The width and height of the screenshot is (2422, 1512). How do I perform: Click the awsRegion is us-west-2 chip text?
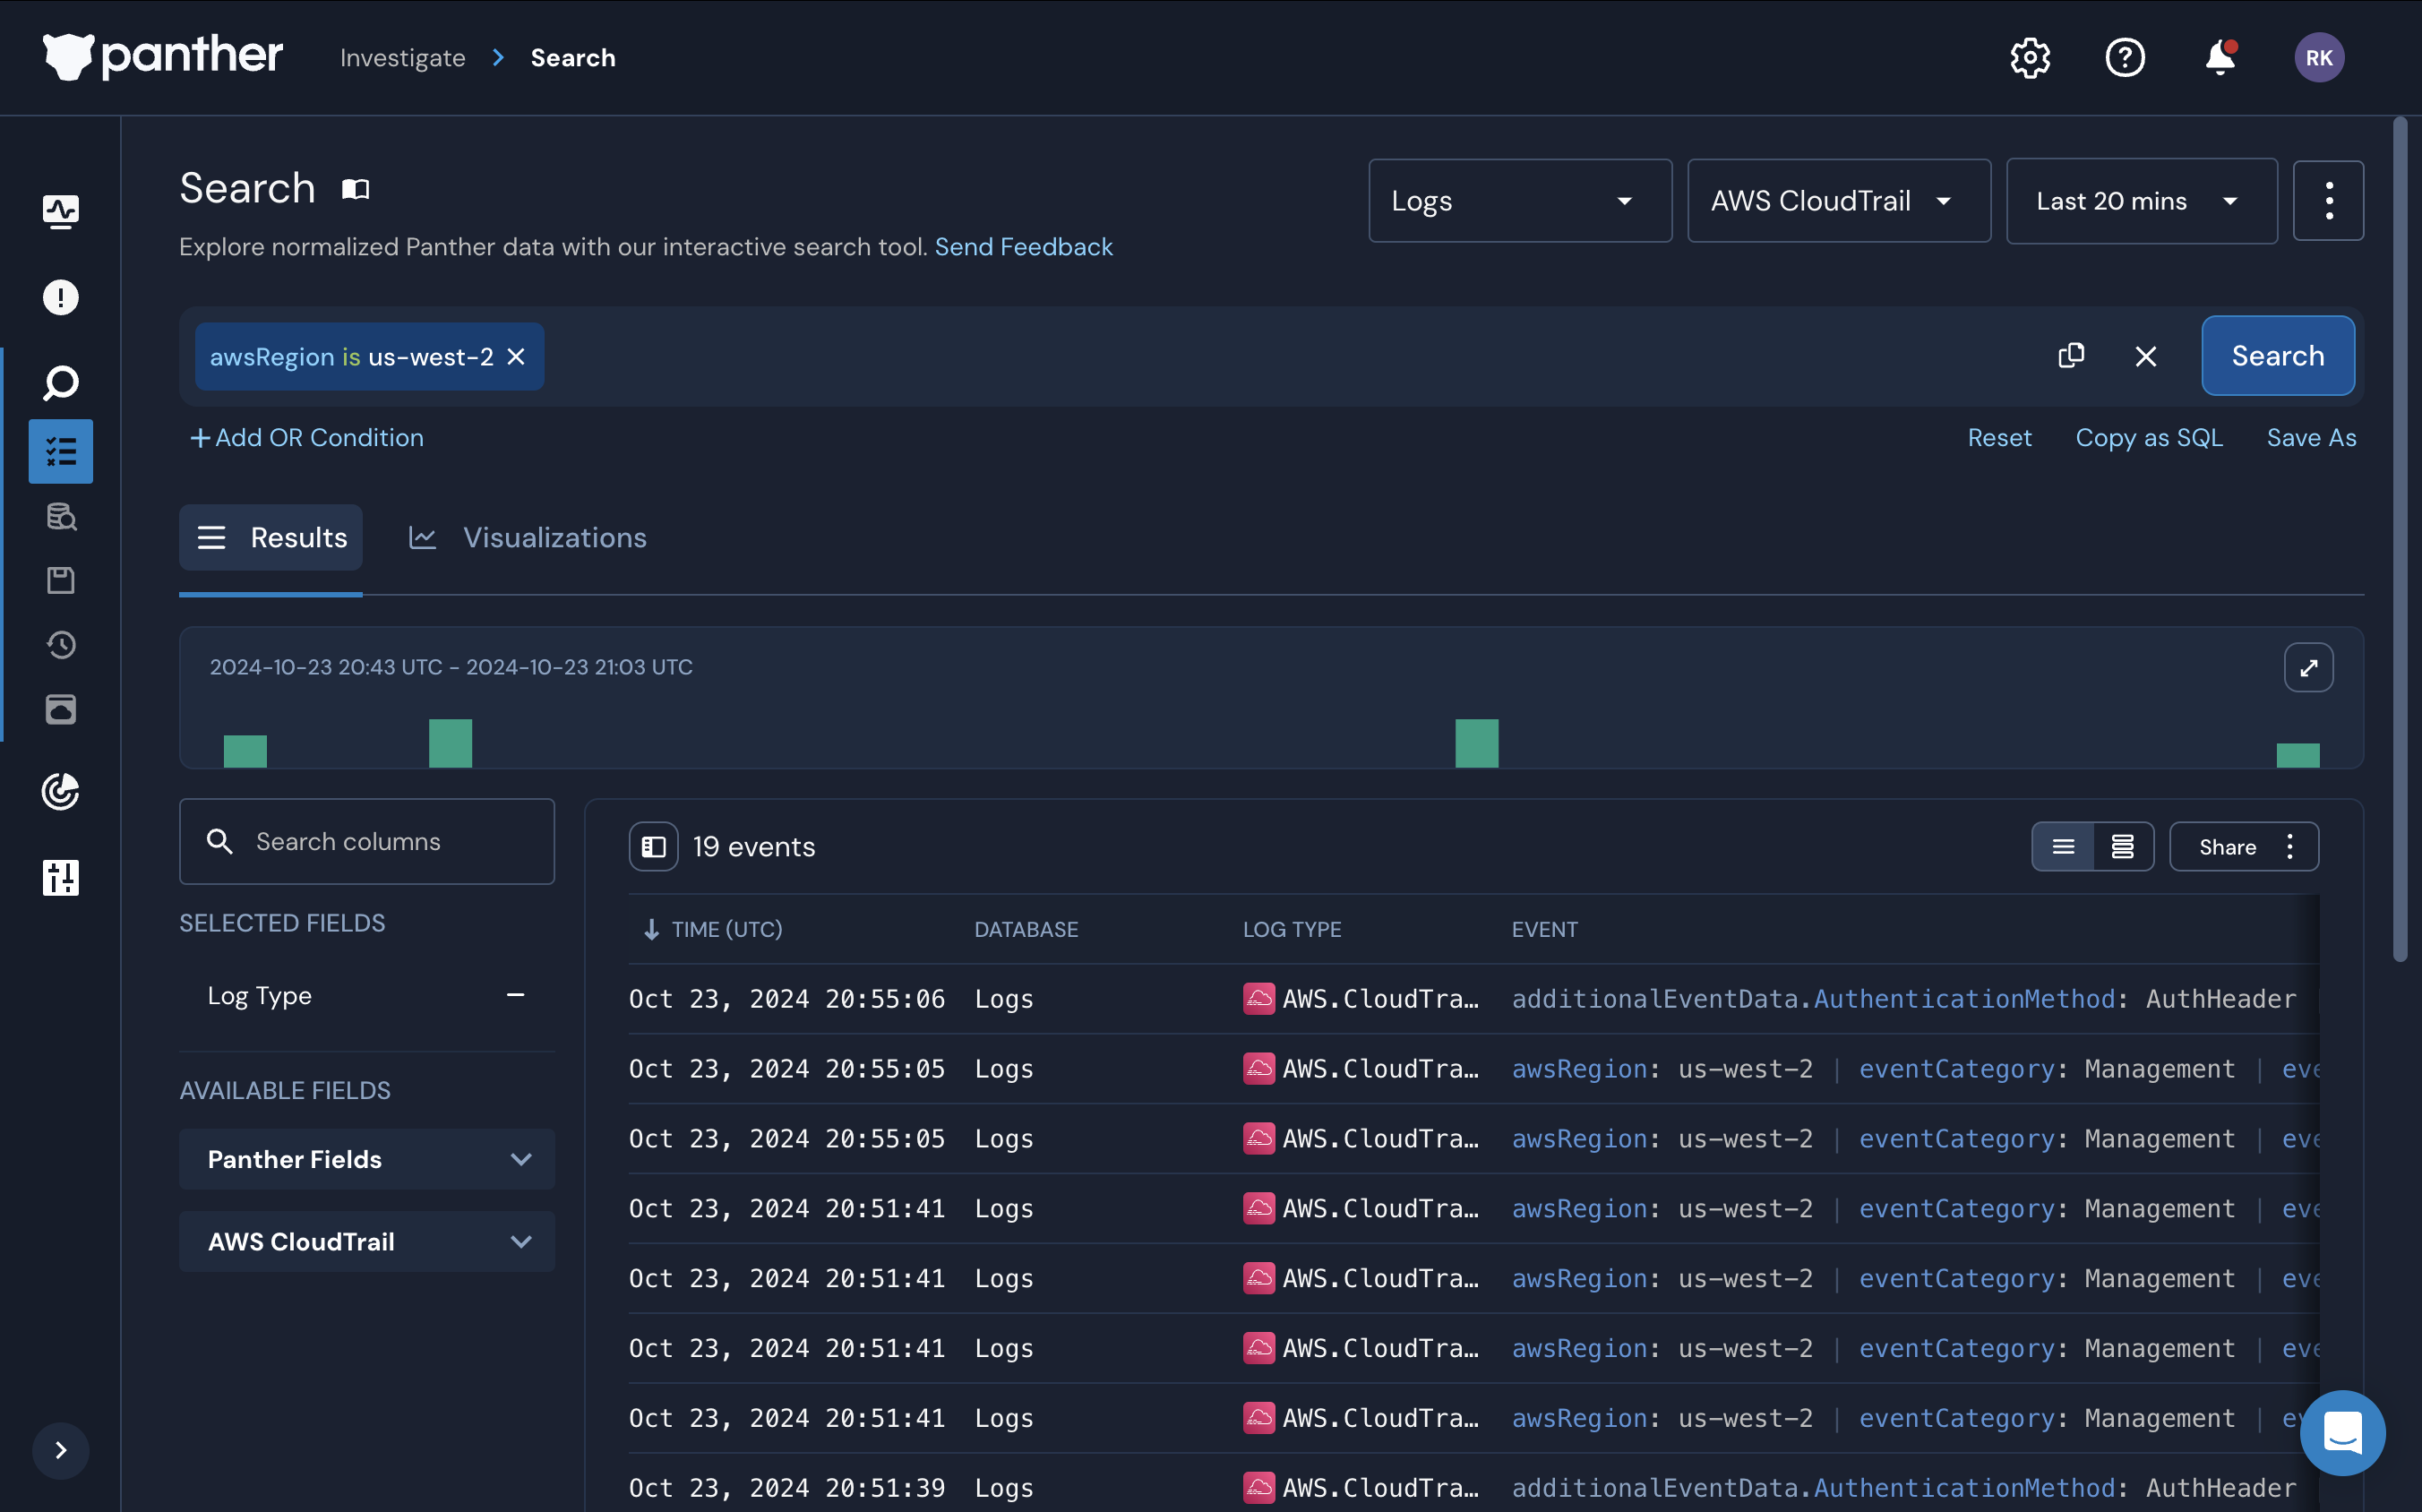(351, 357)
